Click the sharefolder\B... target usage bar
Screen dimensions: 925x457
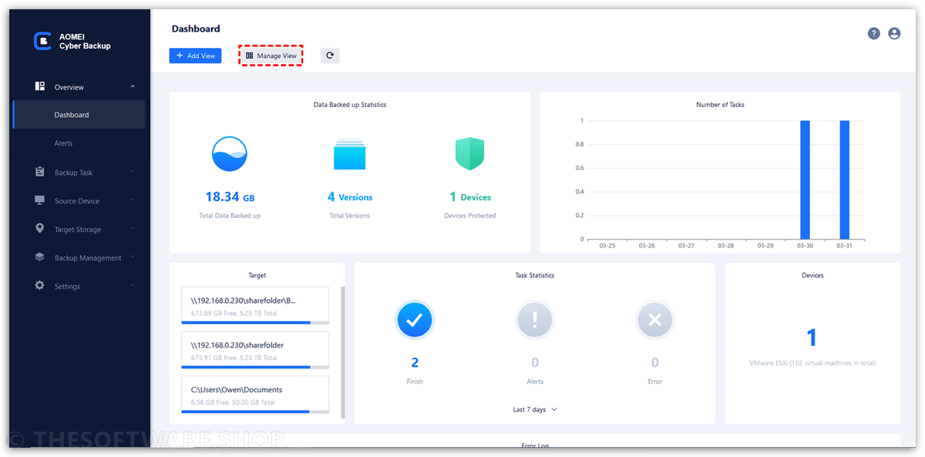click(255, 322)
